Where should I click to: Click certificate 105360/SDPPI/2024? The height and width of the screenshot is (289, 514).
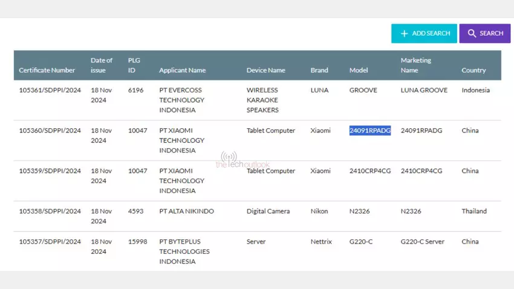[50, 131]
